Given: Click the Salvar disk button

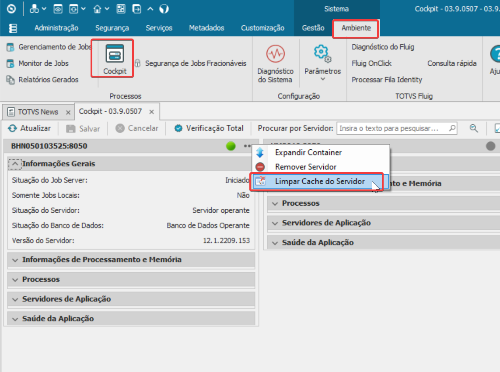Looking at the screenshot, I should pos(83,129).
